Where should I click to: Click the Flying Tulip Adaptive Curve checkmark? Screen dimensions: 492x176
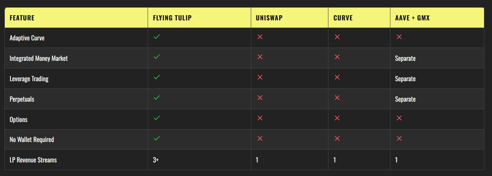157,37
